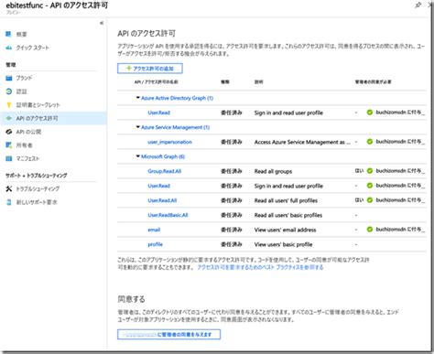434x354 pixels.
Task: Open Manifest (マニフェスト) sidebar icon
Action: (x=9, y=158)
